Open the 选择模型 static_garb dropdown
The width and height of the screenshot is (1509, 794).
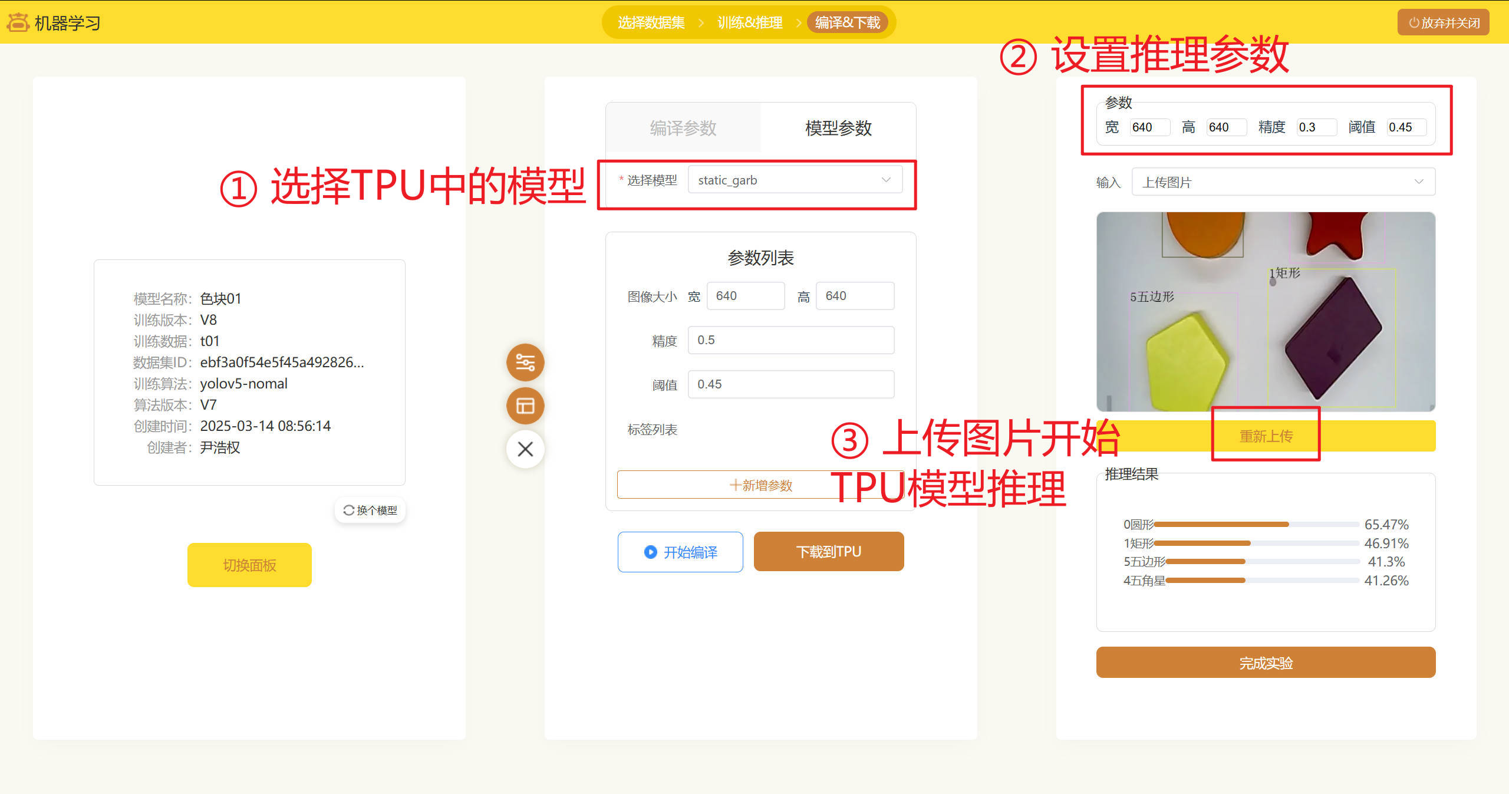tap(794, 180)
